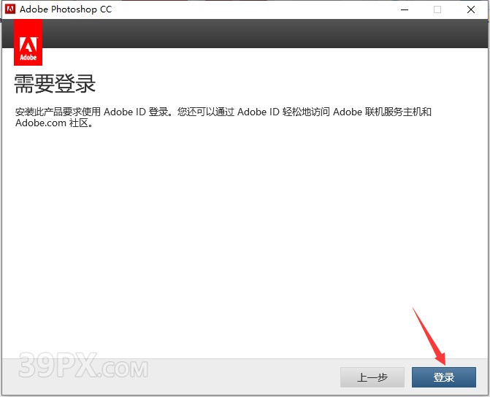The width and height of the screenshot is (490, 397).
Task: Click the disabled maximize window button
Action: tap(437, 9)
